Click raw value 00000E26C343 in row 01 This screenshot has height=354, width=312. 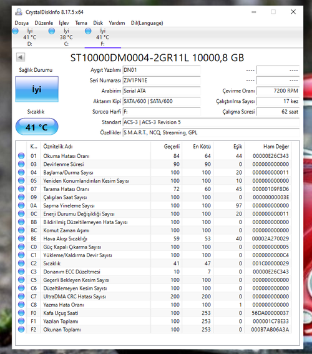click(x=271, y=156)
